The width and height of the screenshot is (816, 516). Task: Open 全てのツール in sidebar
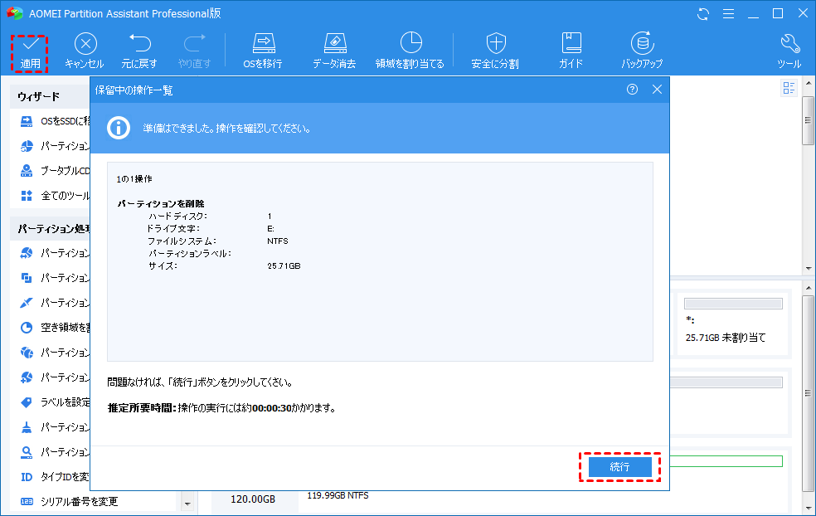[55, 196]
